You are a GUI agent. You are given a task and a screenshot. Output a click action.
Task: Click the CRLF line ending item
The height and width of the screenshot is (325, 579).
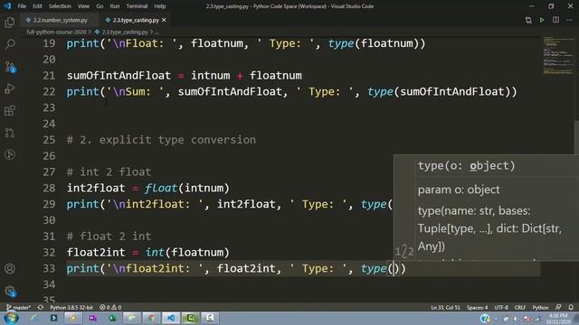(520, 307)
